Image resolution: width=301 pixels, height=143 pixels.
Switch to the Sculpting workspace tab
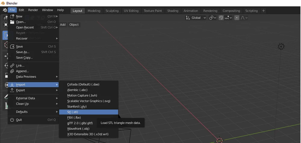pos(112,11)
